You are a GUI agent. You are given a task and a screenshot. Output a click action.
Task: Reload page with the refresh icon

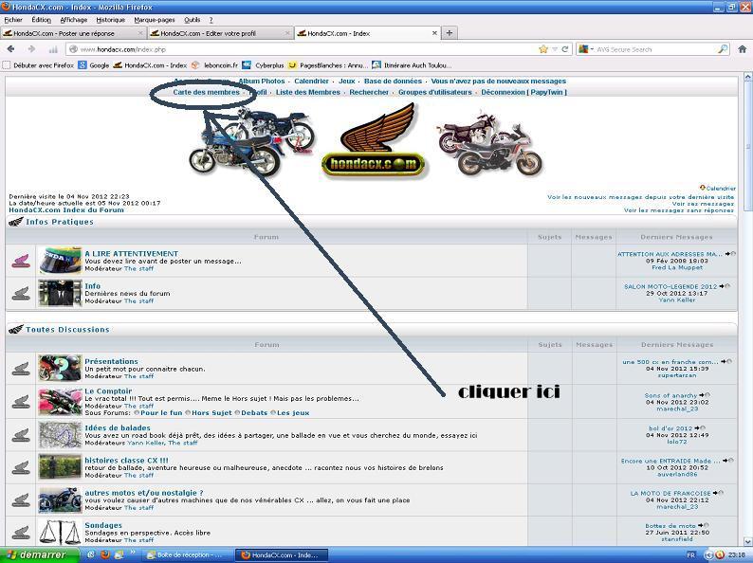pos(565,49)
